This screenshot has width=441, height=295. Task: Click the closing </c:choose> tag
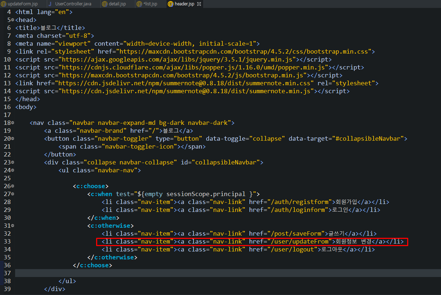(92, 265)
